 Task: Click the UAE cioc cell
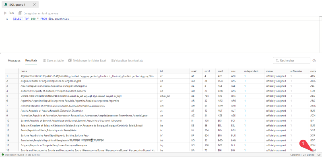[x=235, y=96]
